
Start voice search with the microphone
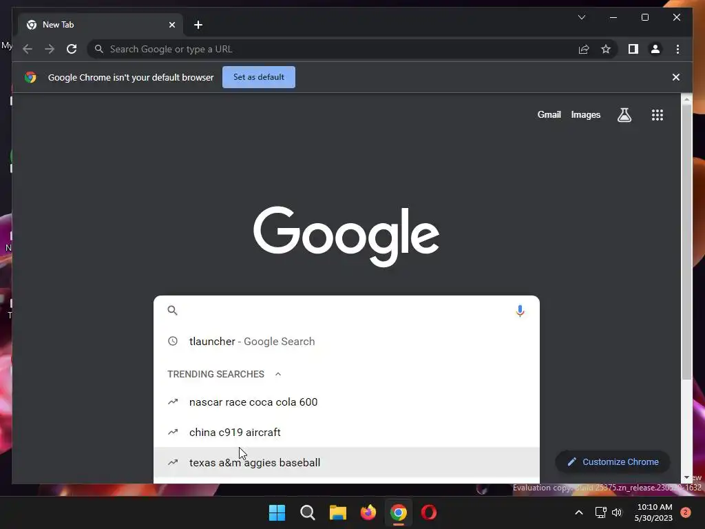(520, 311)
